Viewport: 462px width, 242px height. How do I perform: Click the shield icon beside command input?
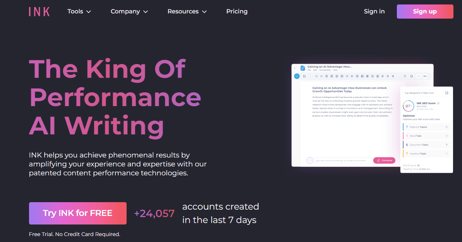click(310, 160)
